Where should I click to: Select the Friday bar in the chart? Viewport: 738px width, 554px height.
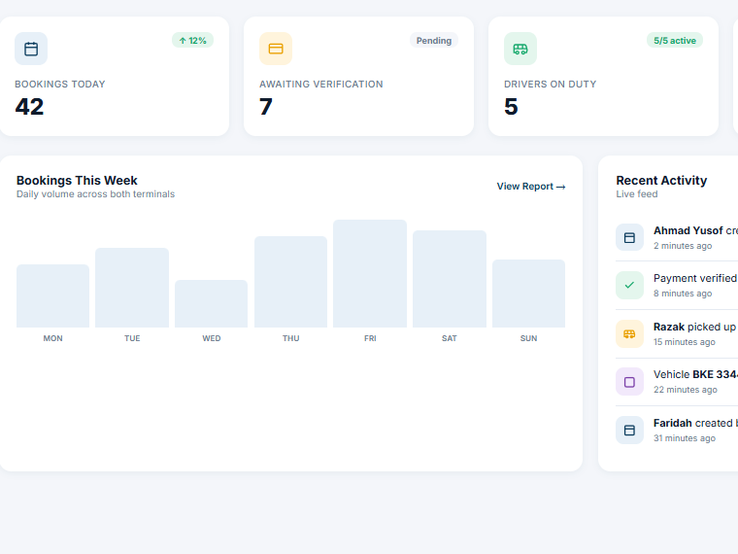coord(370,273)
